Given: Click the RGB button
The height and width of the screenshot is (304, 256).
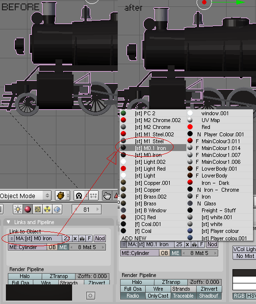Looking at the screenshot, I should (239, 296).
